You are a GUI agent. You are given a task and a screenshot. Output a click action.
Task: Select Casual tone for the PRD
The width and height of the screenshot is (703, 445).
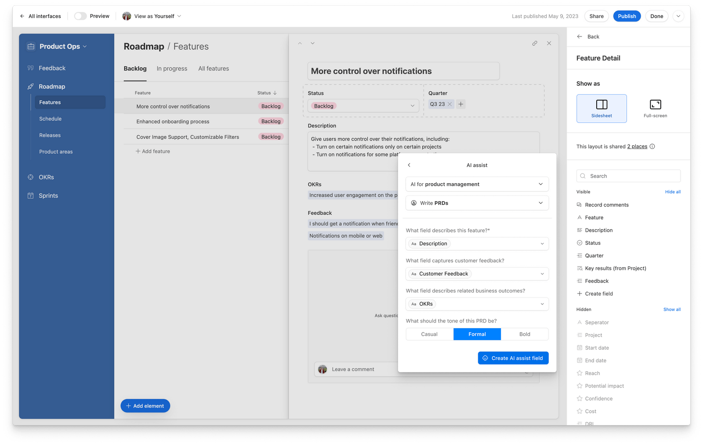(x=429, y=334)
